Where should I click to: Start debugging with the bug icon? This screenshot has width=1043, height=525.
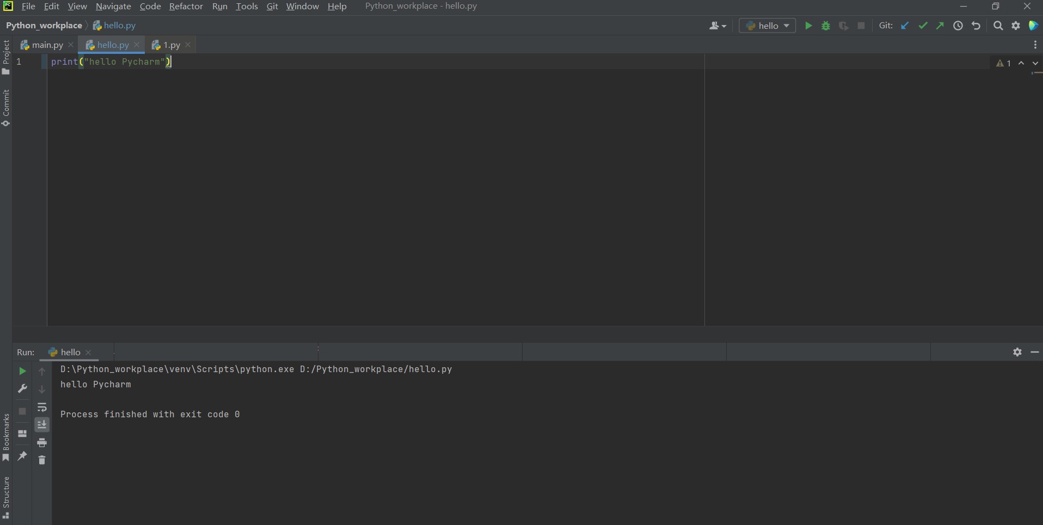pyautogui.click(x=826, y=26)
